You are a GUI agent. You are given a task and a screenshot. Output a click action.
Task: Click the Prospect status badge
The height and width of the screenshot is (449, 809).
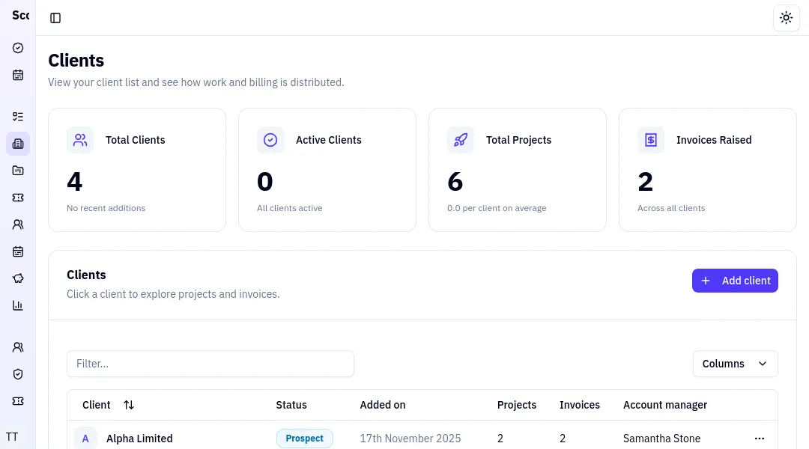pyautogui.click(x=305, y=439)
